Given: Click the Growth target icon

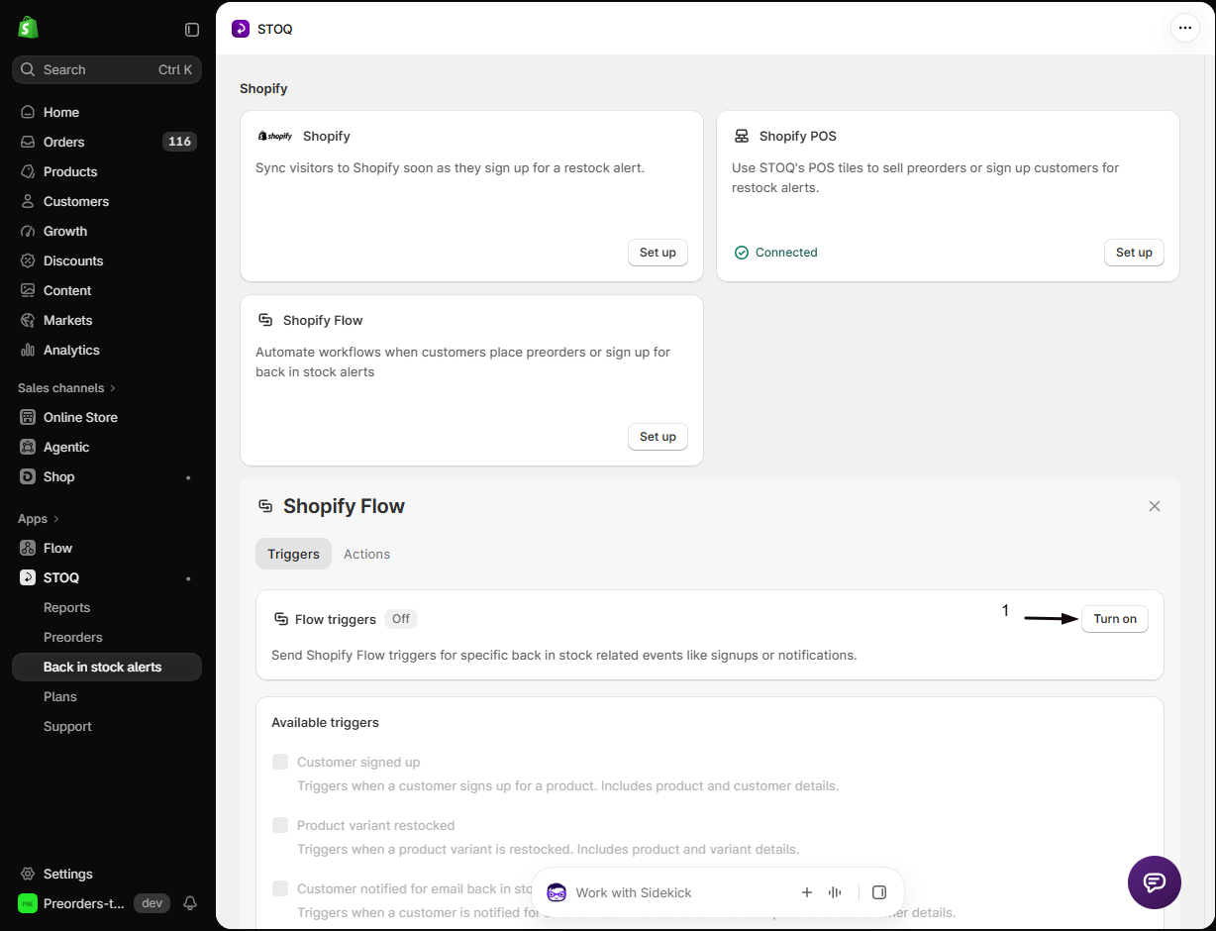Looking at the screenshot, I should click(28, 231).
